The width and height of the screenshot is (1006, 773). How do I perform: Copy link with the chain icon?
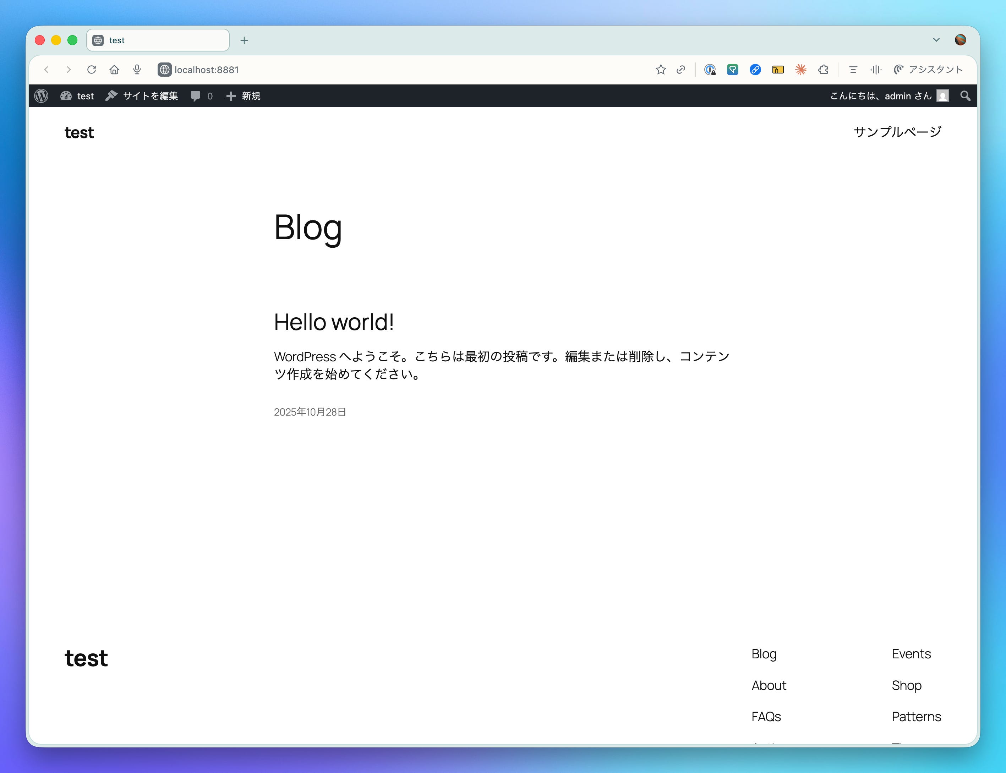(x=681, y=70)
